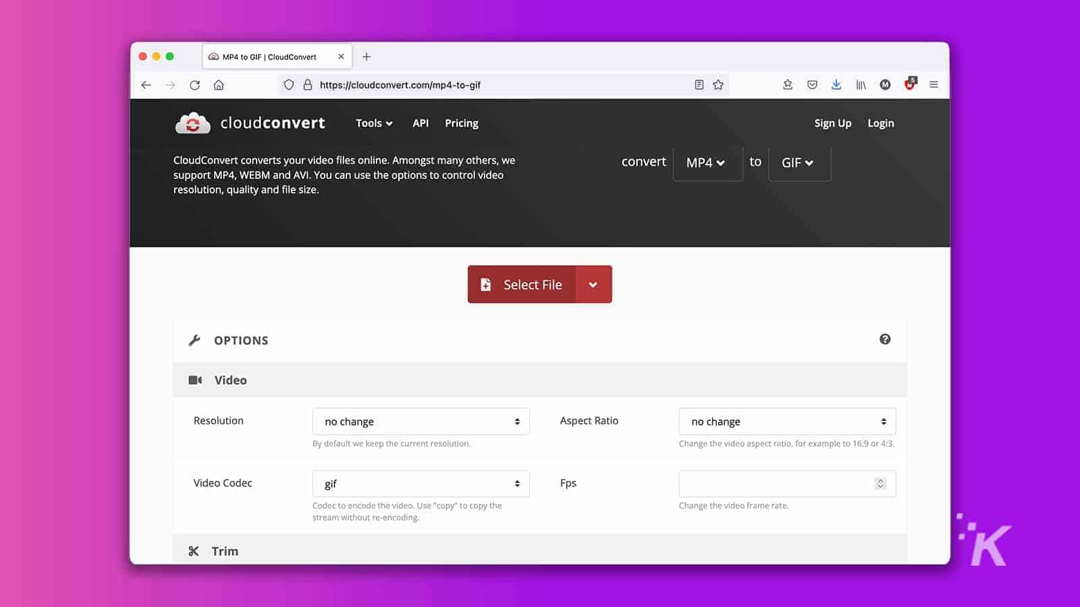Click the browser forward arrow
The width and height of the screenshot is (1080, 607).
click(x=170, y=85)
